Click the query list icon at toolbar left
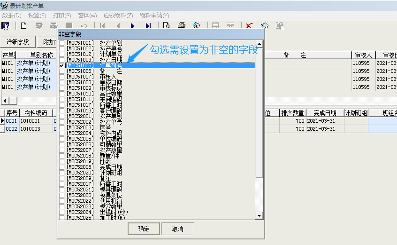Screen dimensions: 397x245 click(6, 25)
